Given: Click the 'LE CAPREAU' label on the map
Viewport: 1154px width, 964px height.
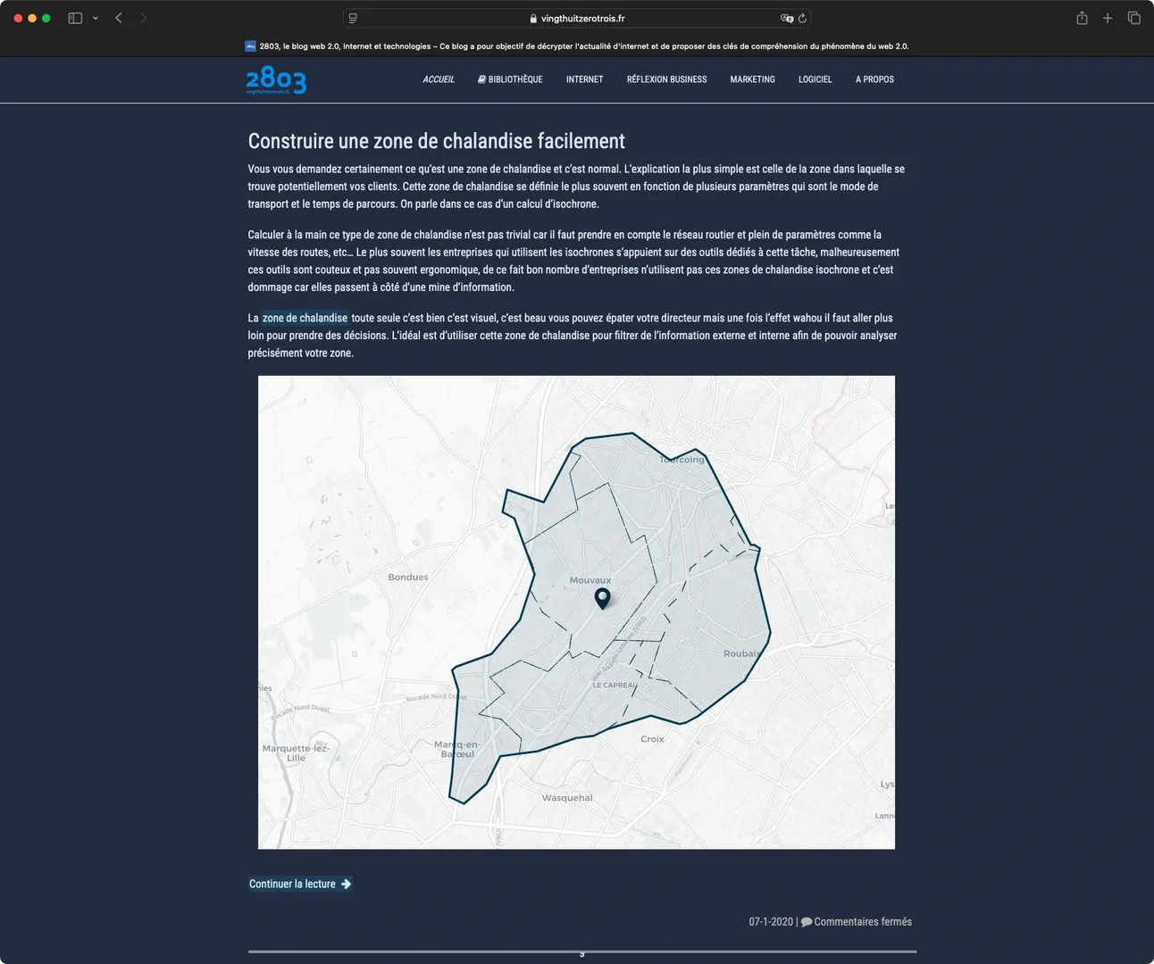Looking at the screenshot, I should (615, 686).
